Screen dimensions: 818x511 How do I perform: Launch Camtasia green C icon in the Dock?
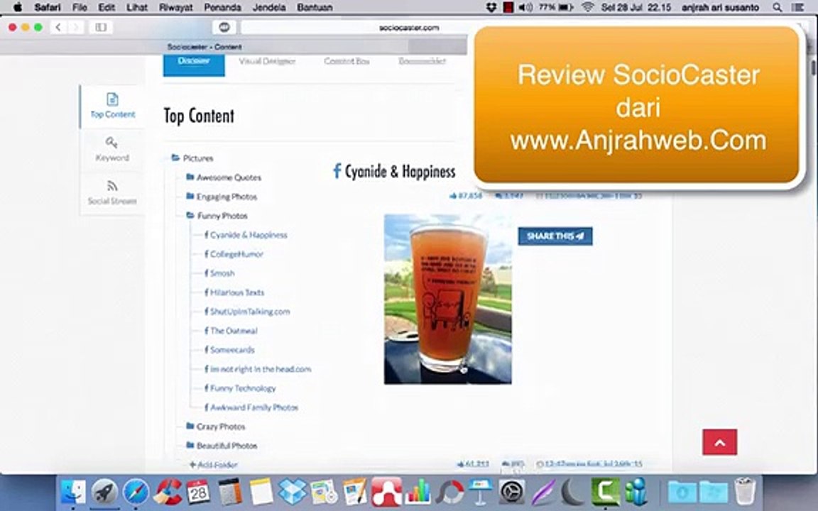605,492
